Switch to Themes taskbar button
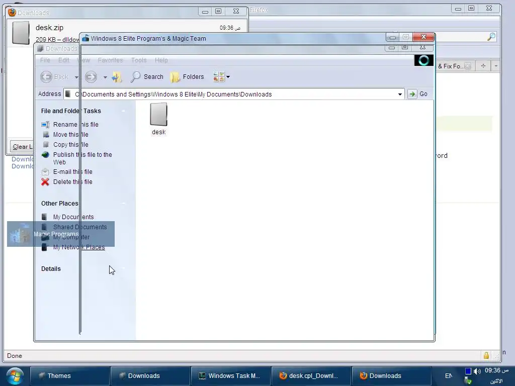Screen dimensions: 515x386 pyautogui.click(x=69, y=376)
